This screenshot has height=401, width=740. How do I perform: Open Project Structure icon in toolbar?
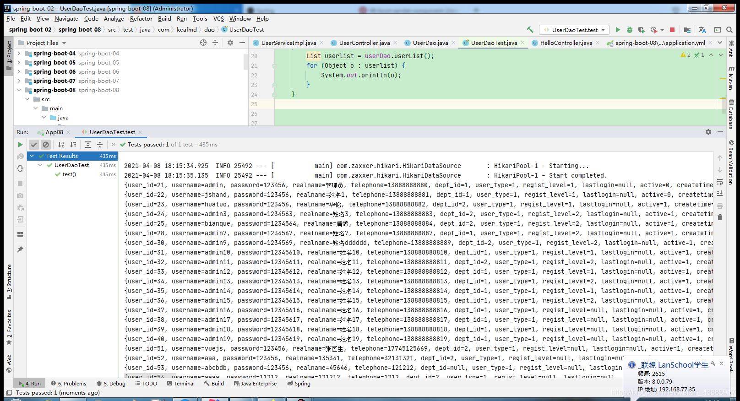(687, 30)
